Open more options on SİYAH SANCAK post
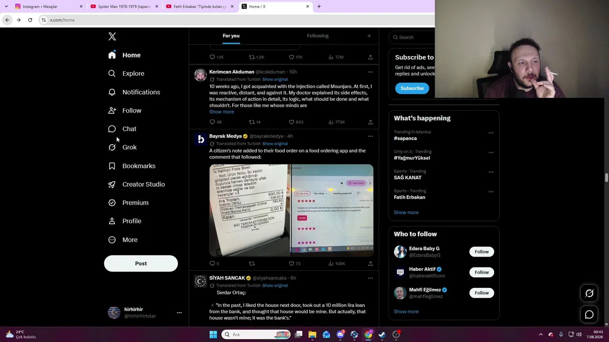Image resolution: width=609 pixels, height=342 pixels. [x=370, y=278]
